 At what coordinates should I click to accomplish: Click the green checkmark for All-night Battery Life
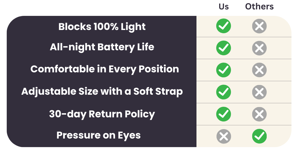coord(224,48)
